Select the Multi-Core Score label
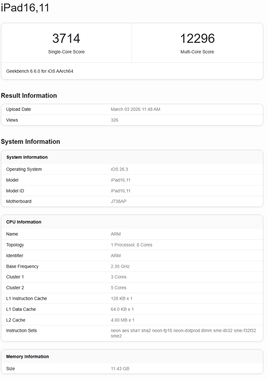 (x=197, y=52)
